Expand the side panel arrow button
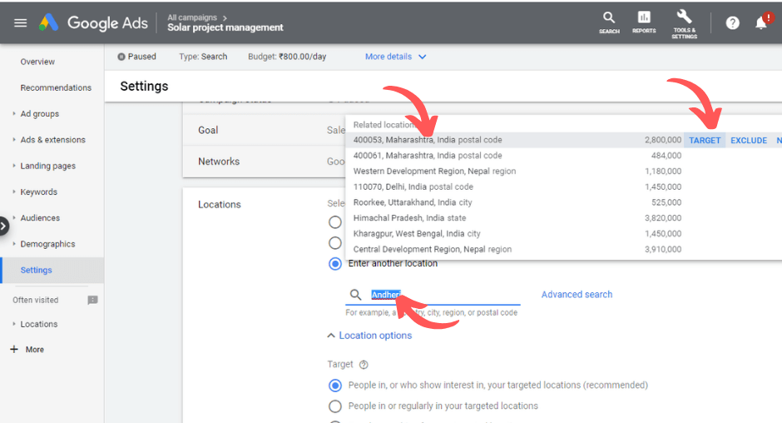Image resolution: width=782 pixels, height=423 pixels. (x=3, y=226)
